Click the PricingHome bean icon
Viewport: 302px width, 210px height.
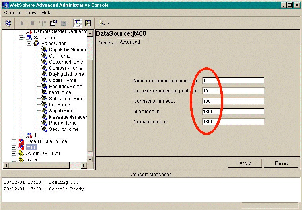tap(44, 123)
